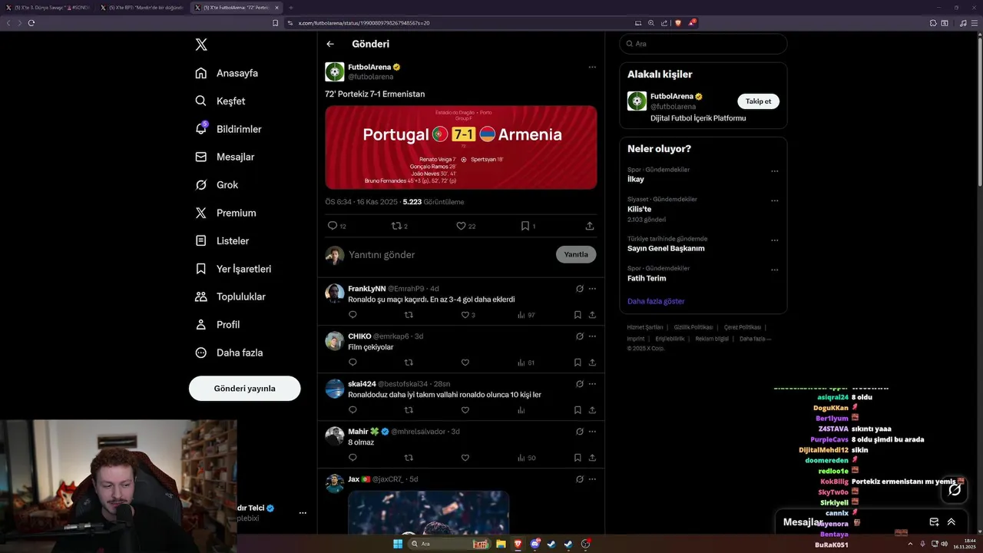Open the Sayın Genel Başkanım trend
Image resolution: width=983 pixels, height=553 pixels.
pos(666,248)
